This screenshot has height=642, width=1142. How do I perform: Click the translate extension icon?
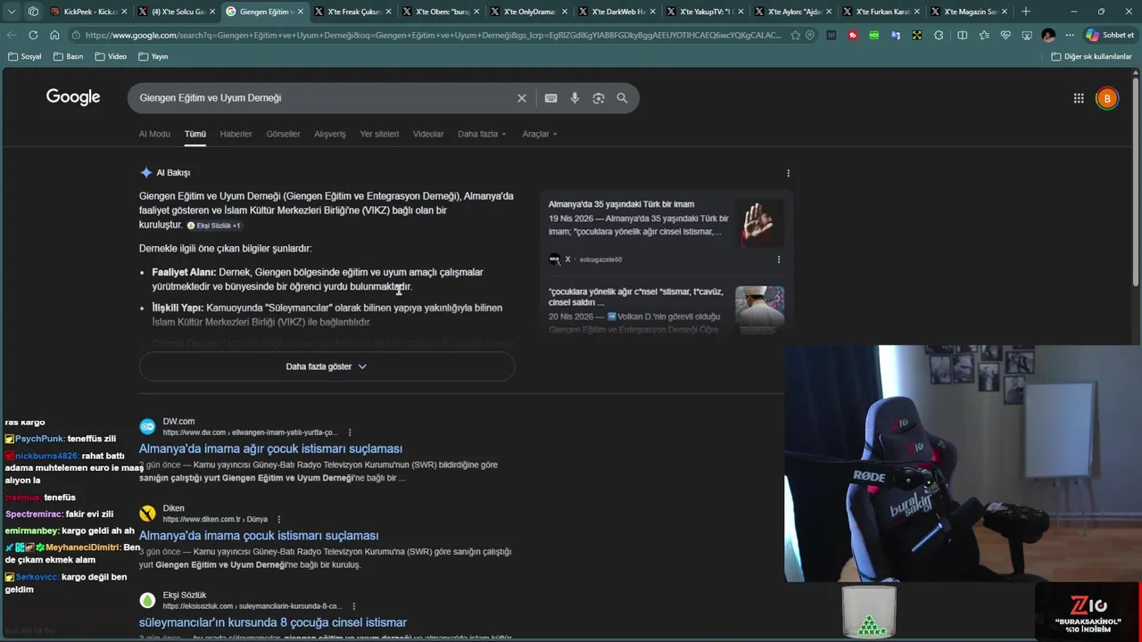pyautogui.click(x=895, y=35)
